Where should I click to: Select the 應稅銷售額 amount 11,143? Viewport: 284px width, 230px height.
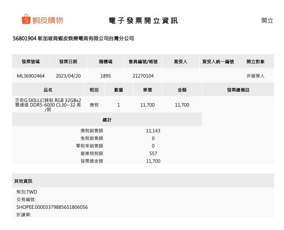point(153,131)
